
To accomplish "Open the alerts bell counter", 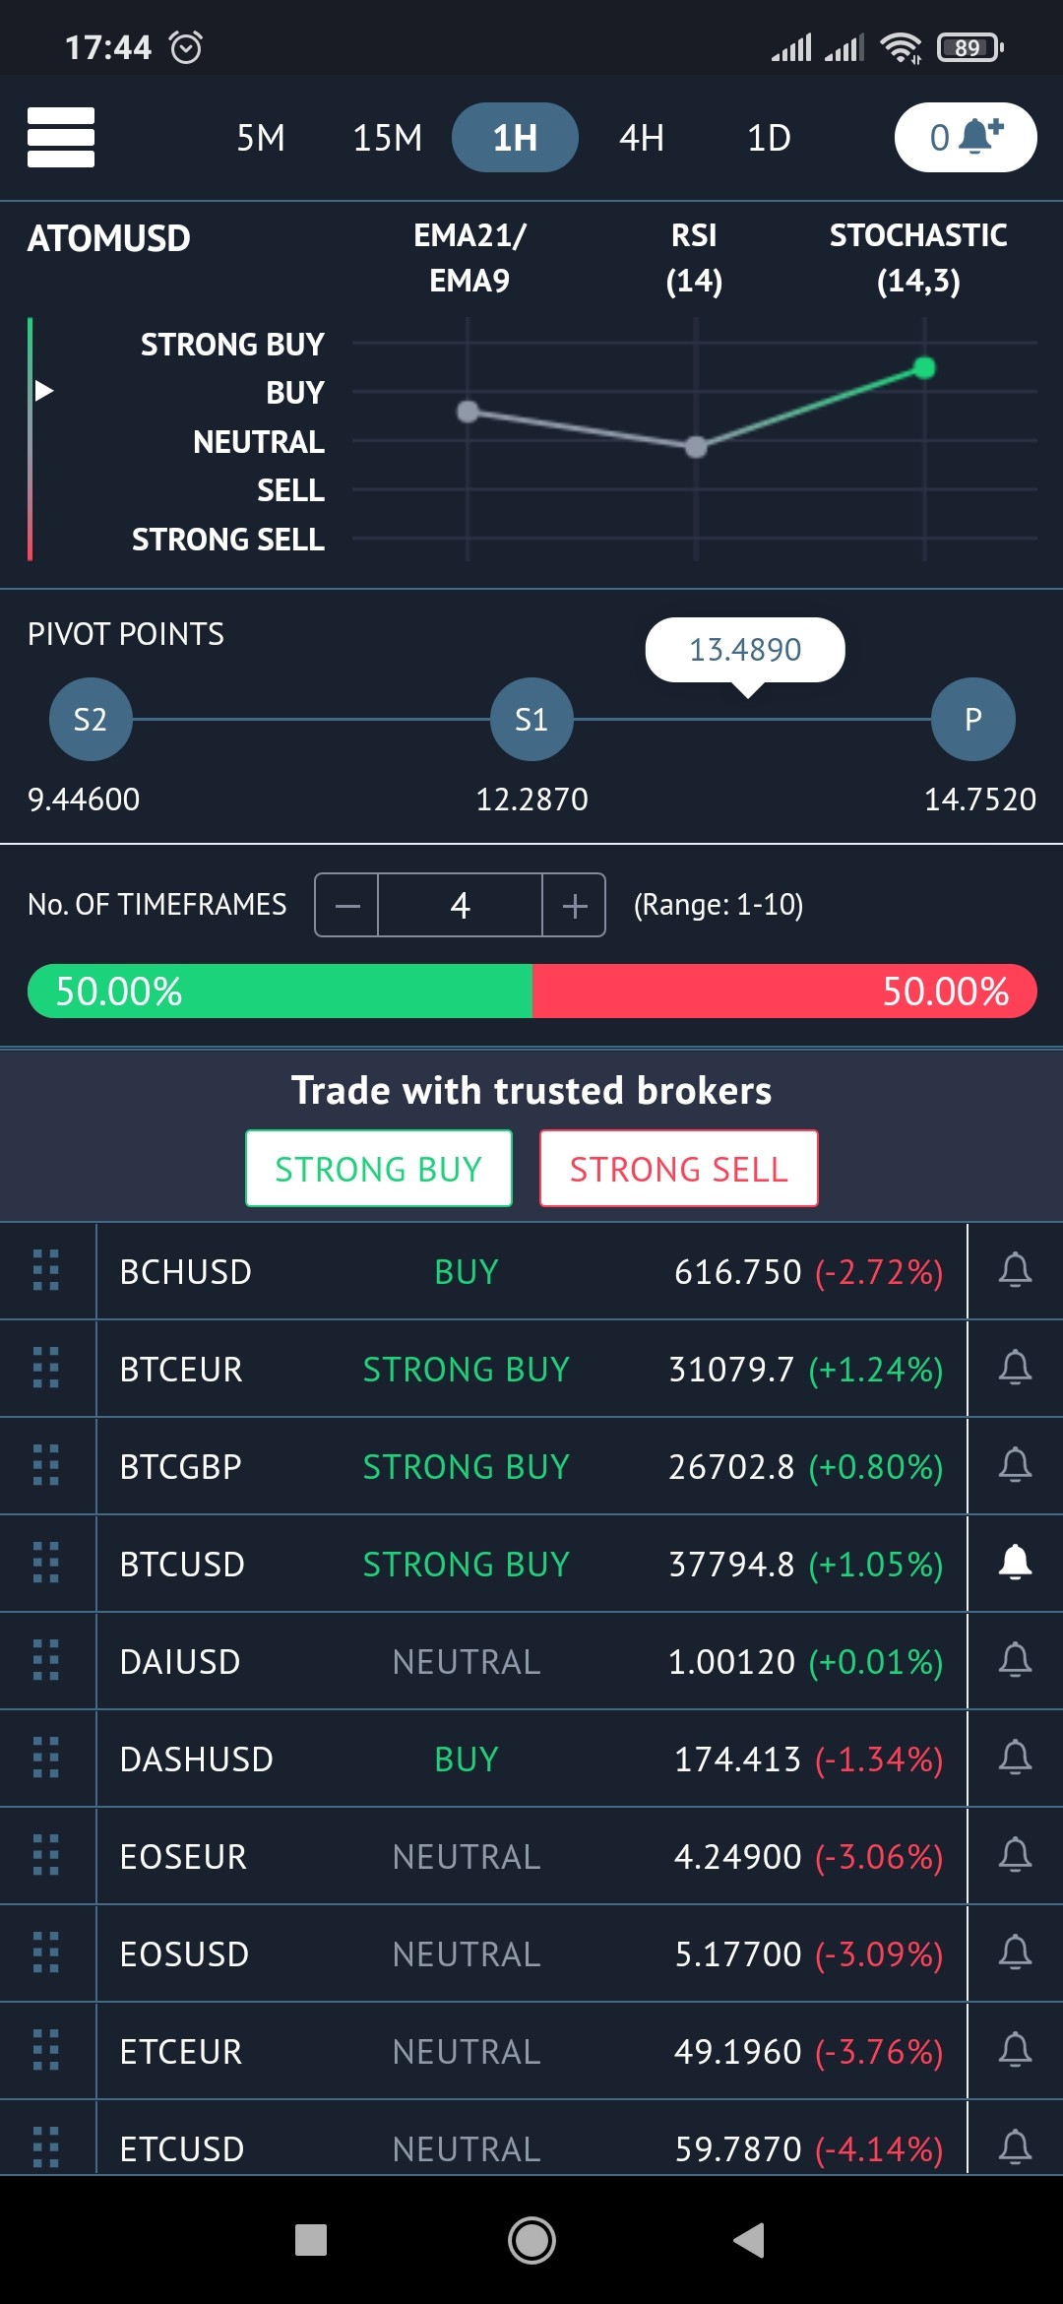I will click(x=965, y=137).
